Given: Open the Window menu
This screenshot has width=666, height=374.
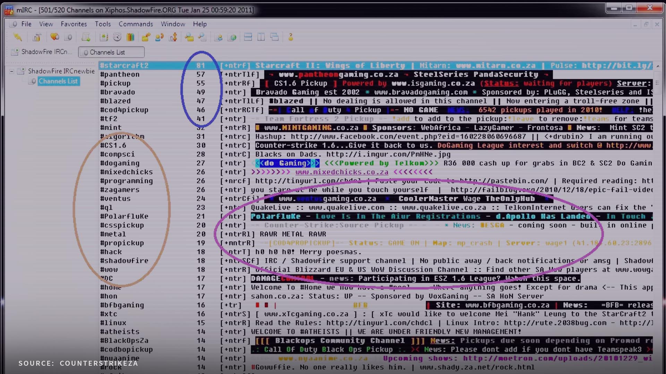Looking at the screenshot, I should click(x=173, y=24).
